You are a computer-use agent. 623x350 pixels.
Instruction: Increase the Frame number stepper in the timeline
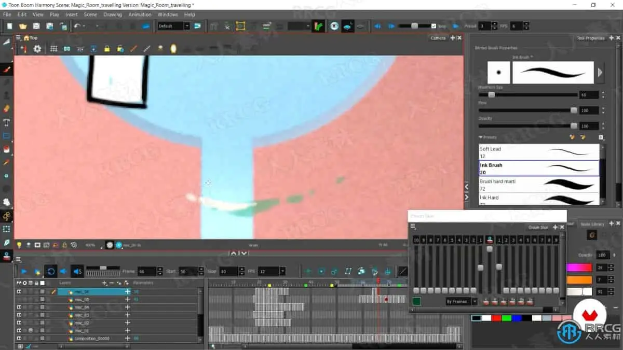160,269
